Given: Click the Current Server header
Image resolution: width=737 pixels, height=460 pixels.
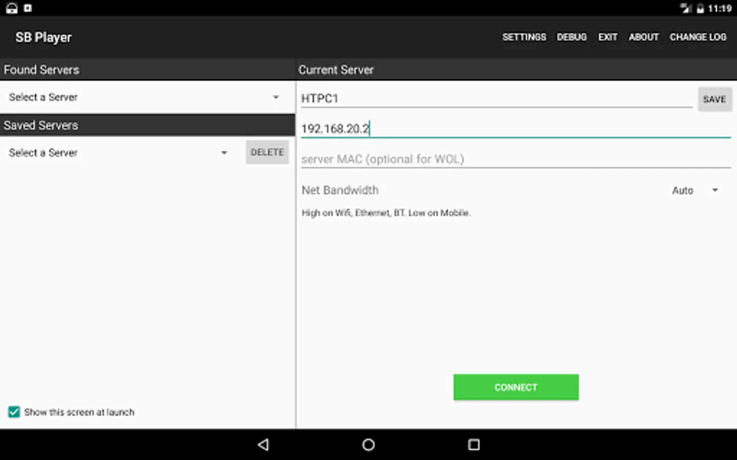Looking at the screenshot, I should 336,70.
